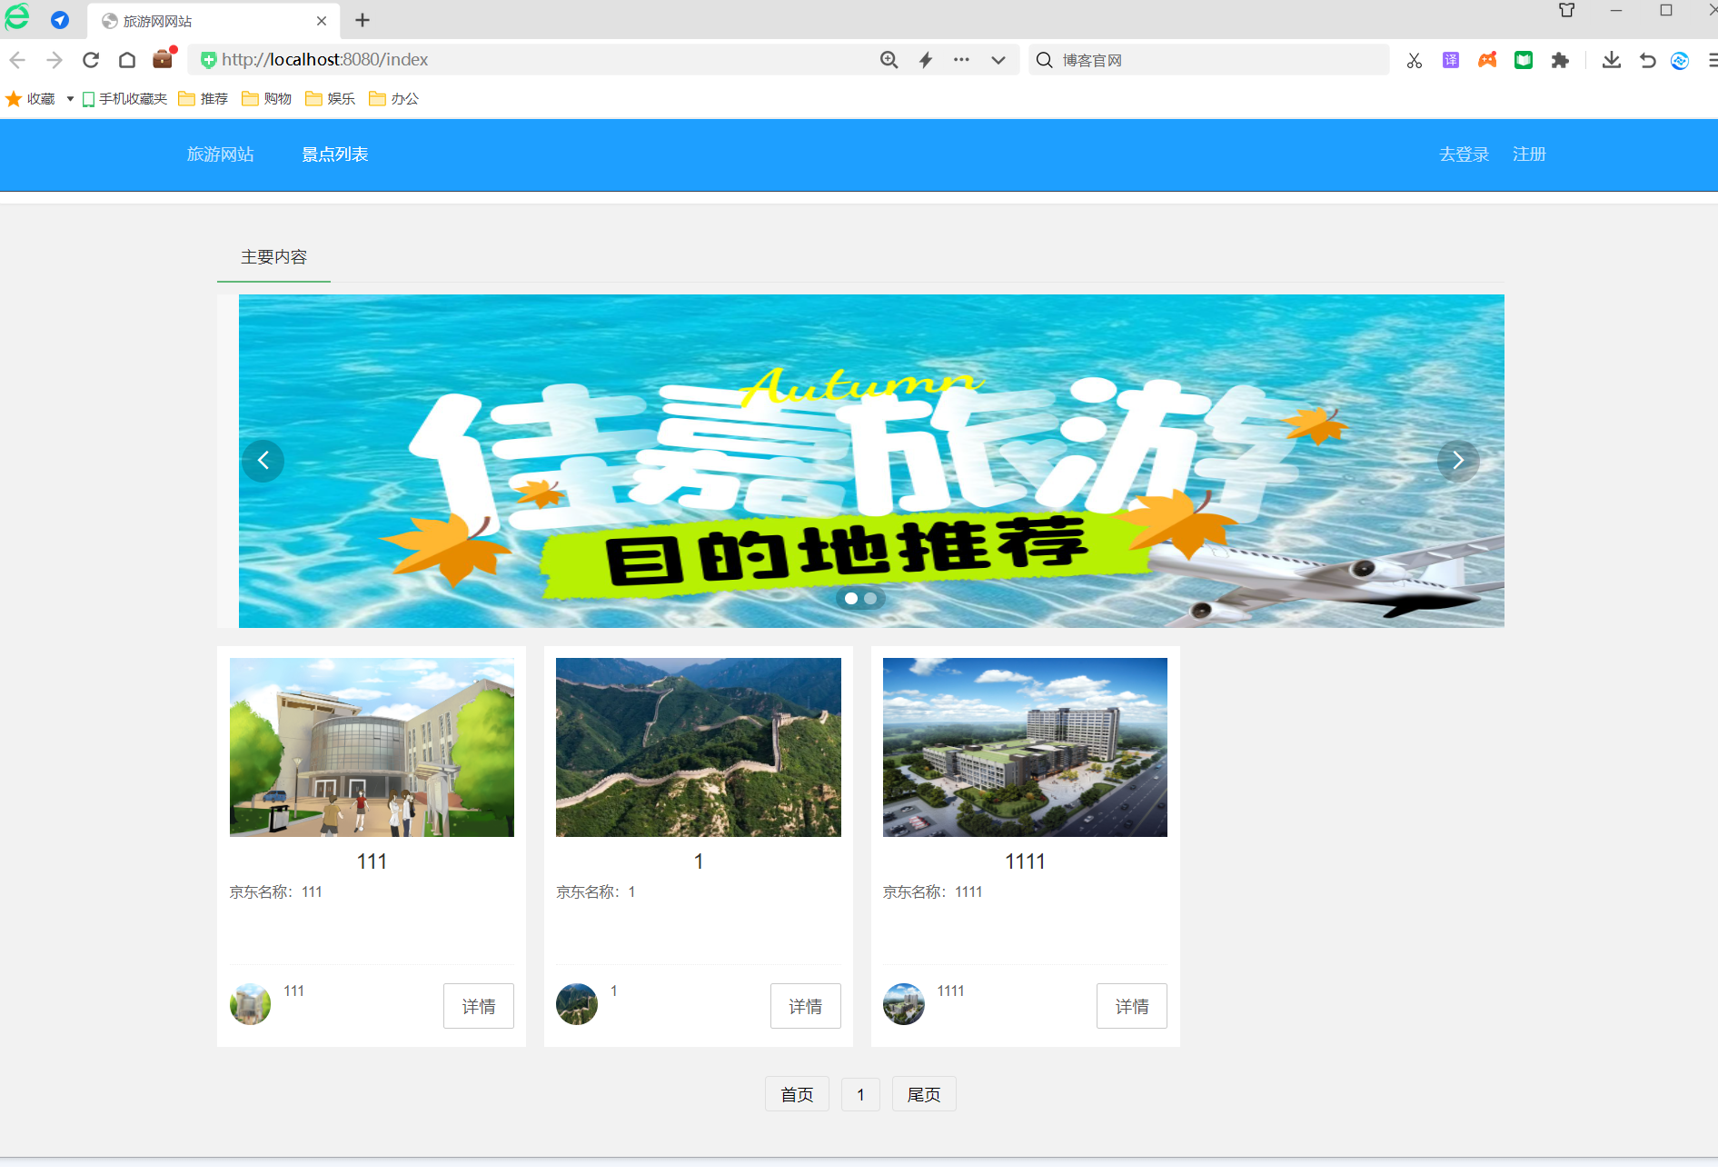1718x1175 pixels.
Task: Expand the address bar chevron dropdown
Action: [998, 59]
